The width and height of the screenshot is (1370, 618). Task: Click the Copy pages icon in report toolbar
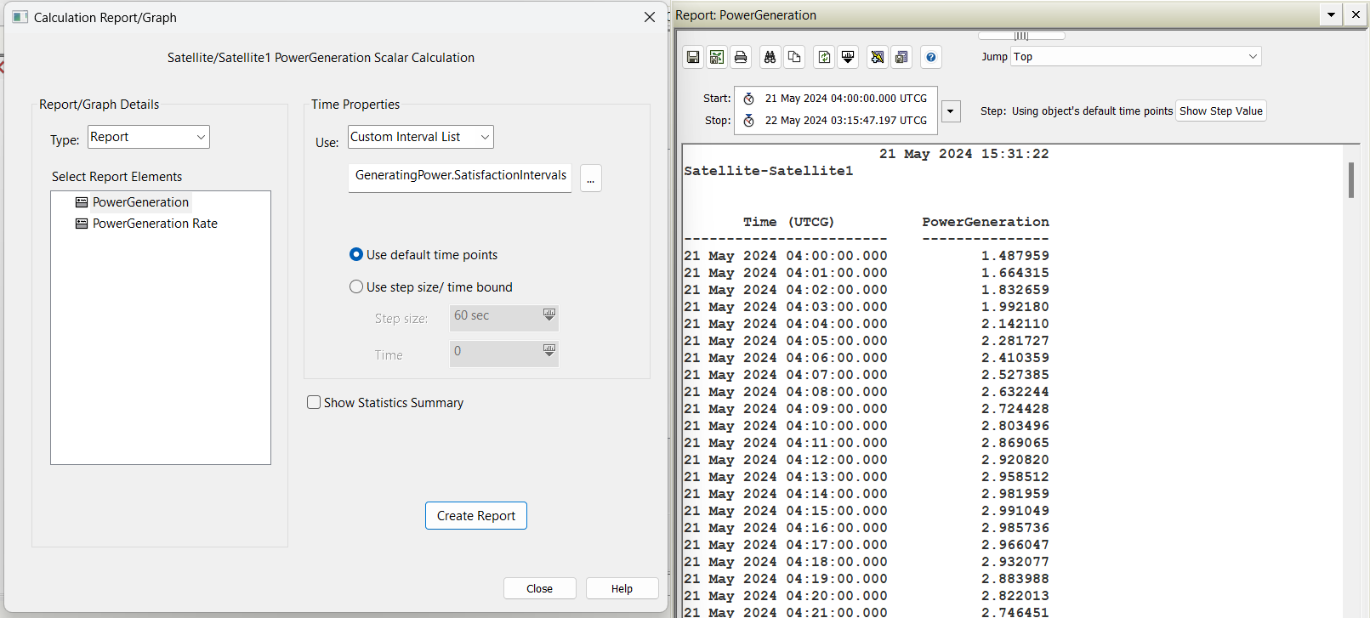794,57
